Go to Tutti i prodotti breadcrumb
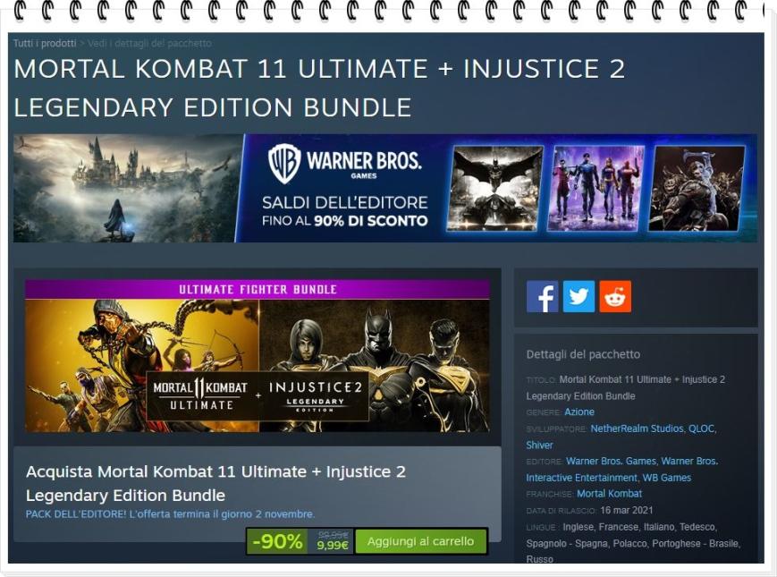The height and width of the screenshot is (577, 777). point(45,44)
